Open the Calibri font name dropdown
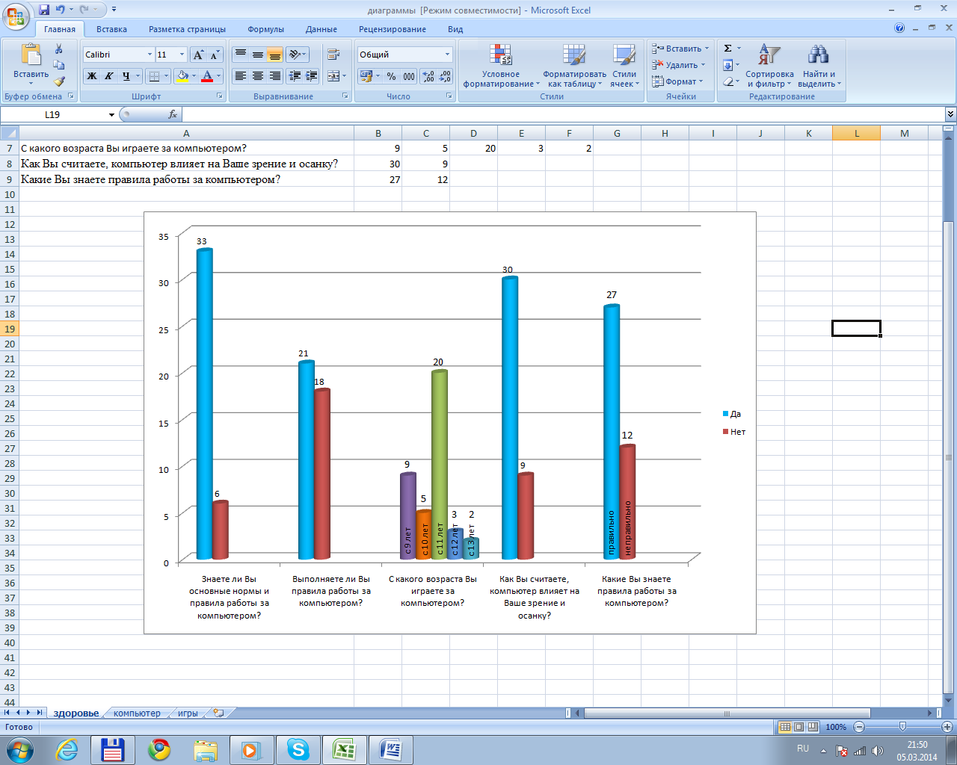The image size is (957, 765). (x=150, y=55)
